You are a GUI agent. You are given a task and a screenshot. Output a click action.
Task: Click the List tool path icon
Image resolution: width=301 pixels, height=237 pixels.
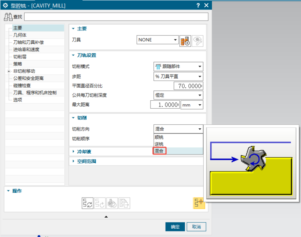pos(124,203)
